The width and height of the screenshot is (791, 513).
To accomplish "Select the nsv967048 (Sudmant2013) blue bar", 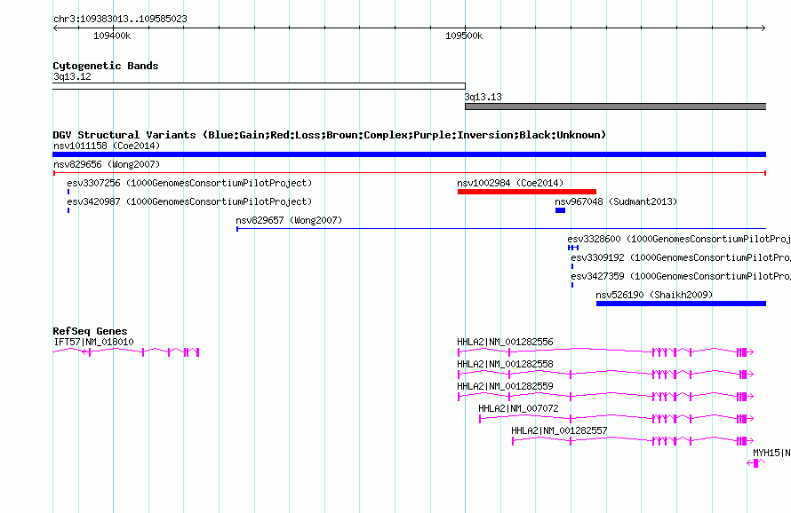I will pos(560,210).
